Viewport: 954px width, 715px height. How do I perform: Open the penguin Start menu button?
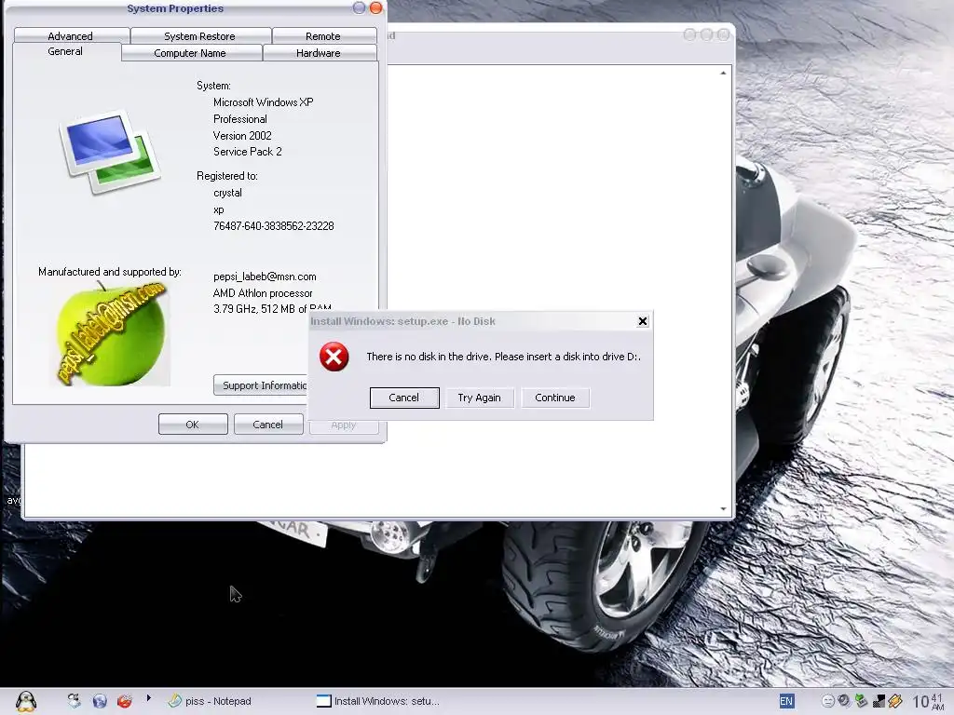pos(25,701)
